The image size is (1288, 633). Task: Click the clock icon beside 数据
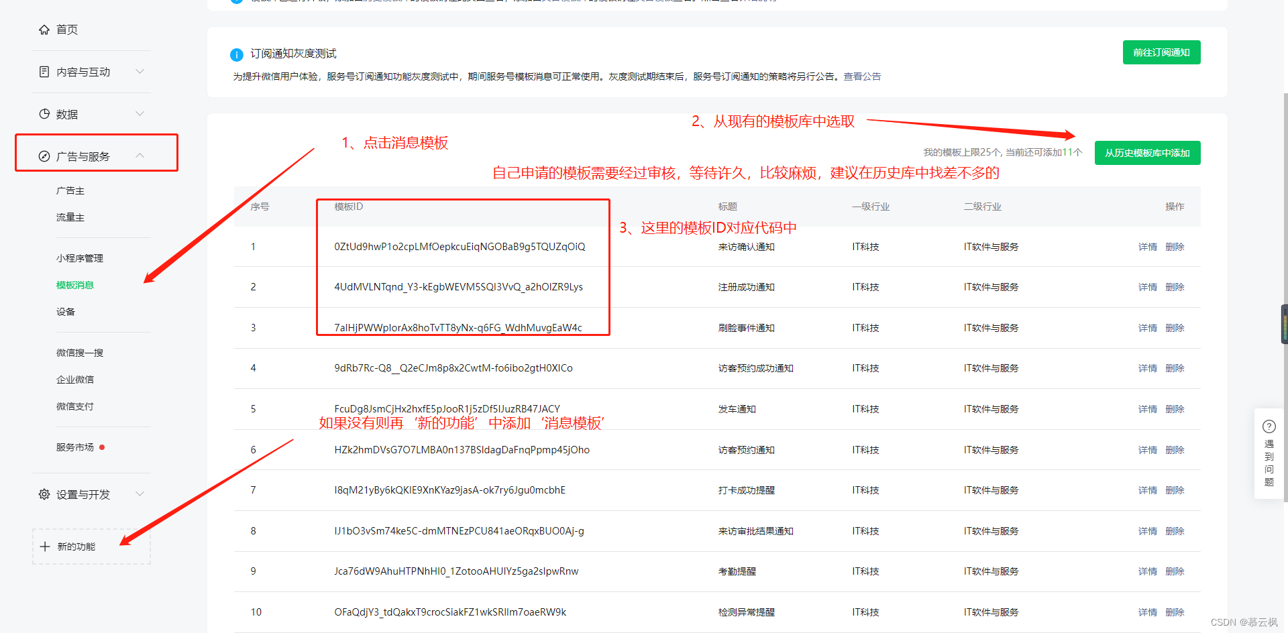[44, 114]
